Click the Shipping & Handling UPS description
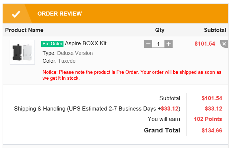Viewport: 232px width, 148px height. click(97, 109)
